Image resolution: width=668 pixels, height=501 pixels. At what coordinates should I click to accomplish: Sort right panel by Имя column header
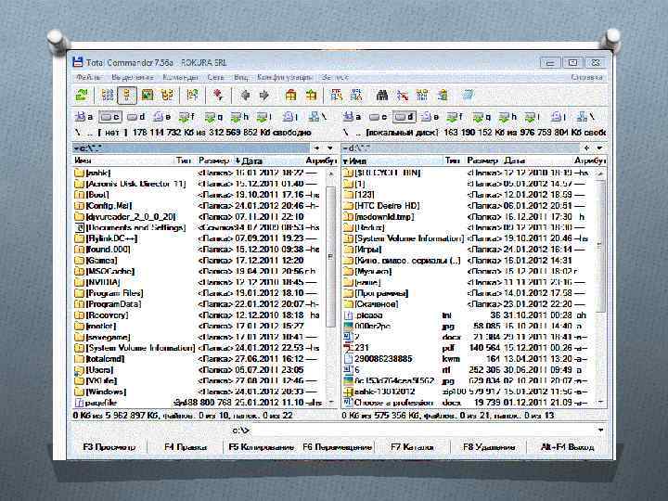392,161
